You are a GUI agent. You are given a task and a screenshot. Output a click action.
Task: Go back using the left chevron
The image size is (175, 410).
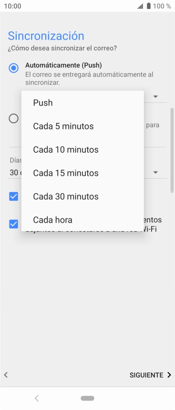click(x=6, y=375)
